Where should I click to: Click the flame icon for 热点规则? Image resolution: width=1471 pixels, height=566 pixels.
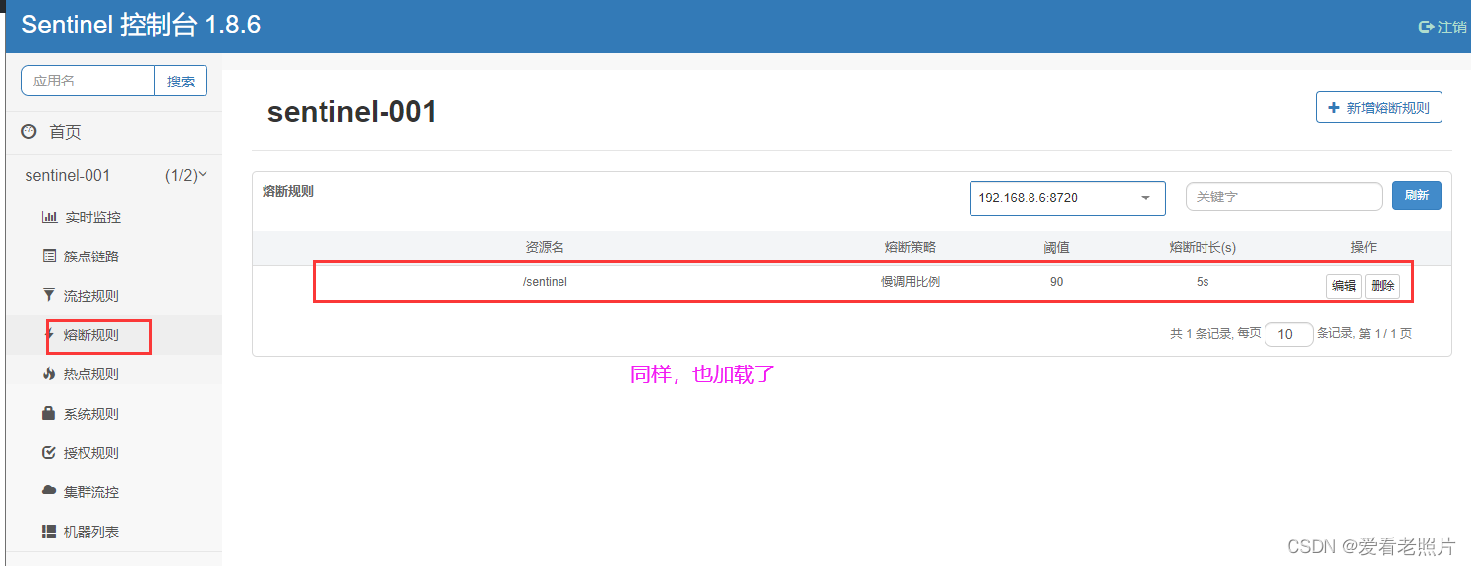[x=49, y=373]
